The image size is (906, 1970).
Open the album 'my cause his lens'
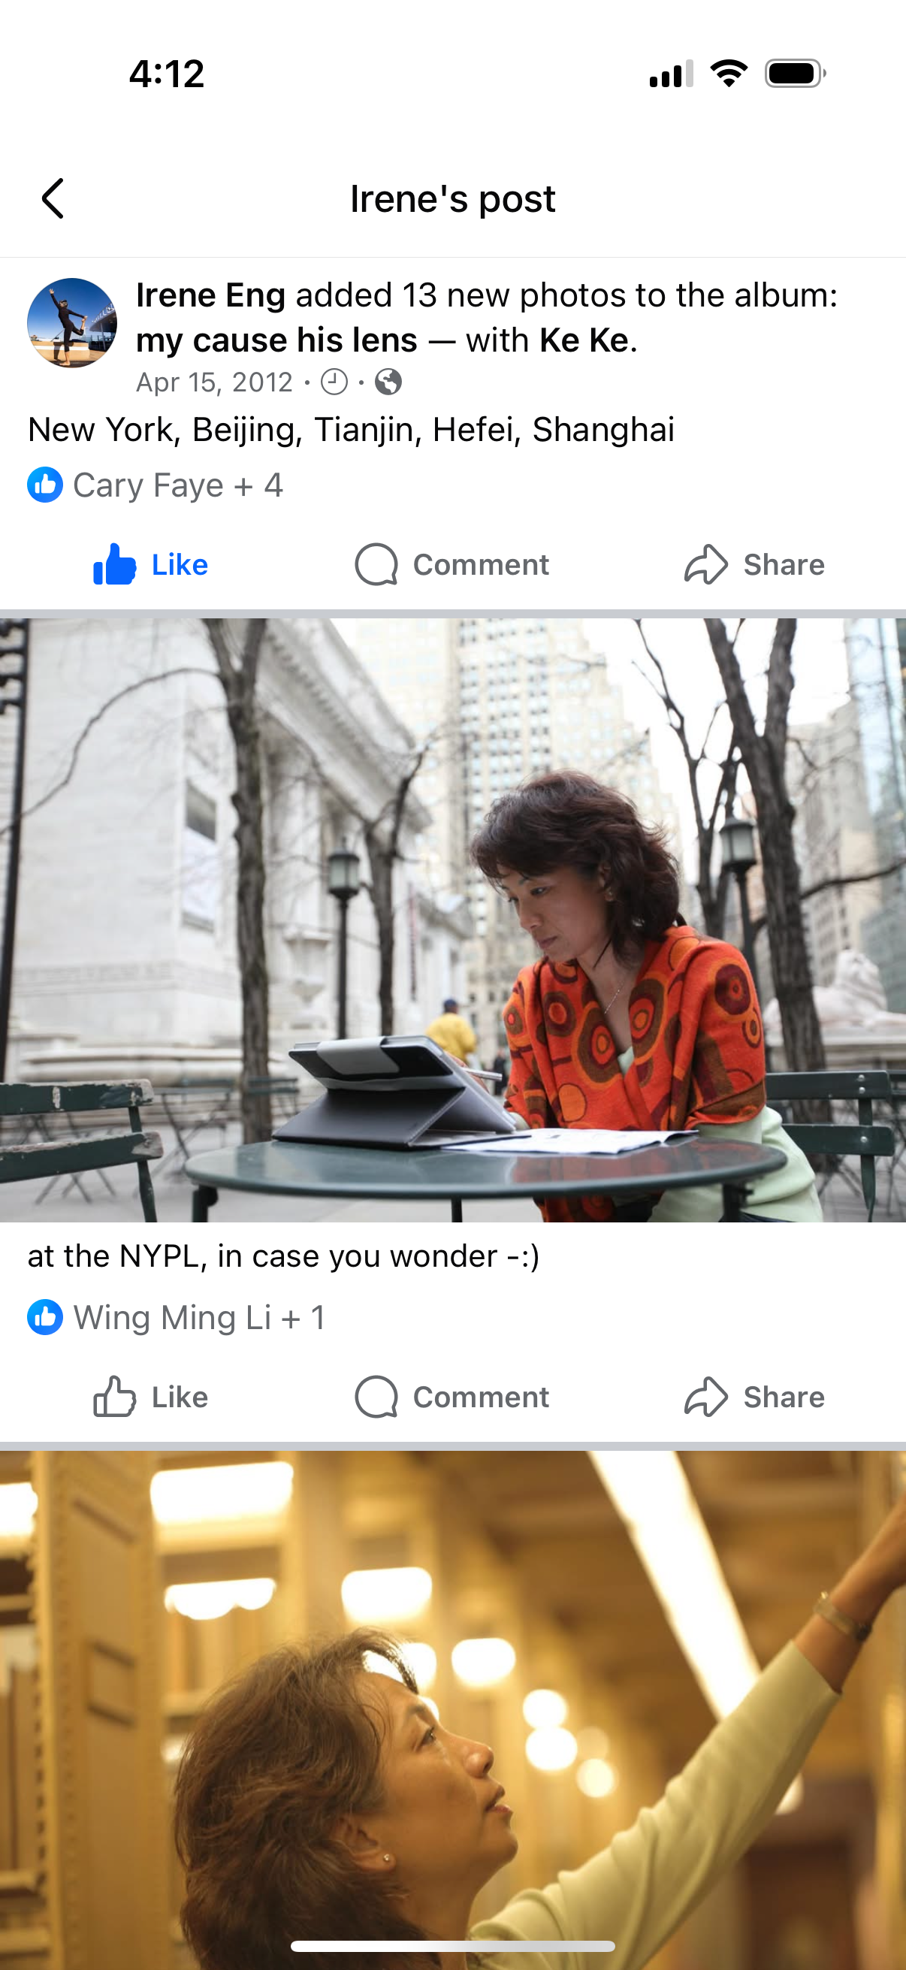tap(276, 340)
